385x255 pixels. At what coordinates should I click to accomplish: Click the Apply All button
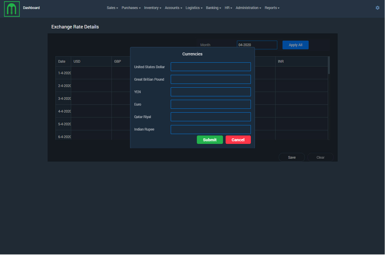click(x=296, y=45)
